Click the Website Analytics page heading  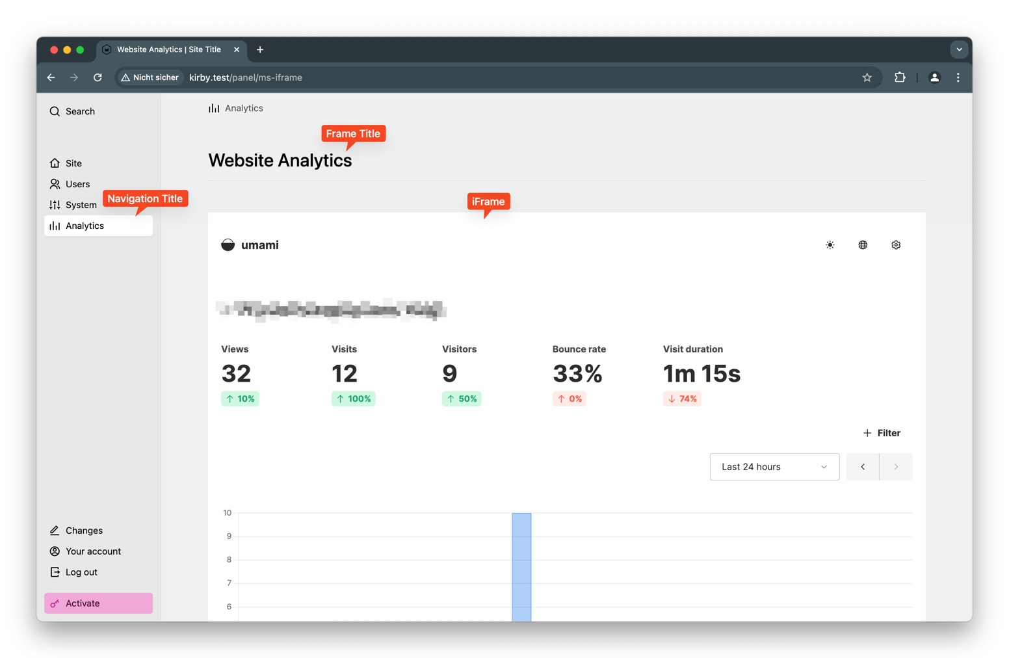pyautogui.click(x=280, y=161)
